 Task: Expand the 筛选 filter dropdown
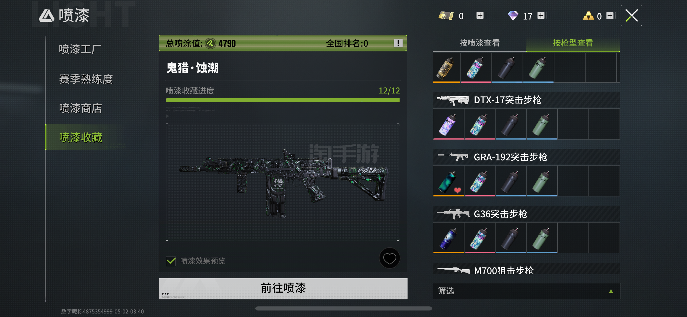pos(526,291)
